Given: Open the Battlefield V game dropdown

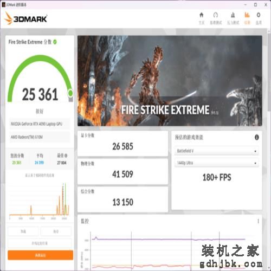Looking at the screenshot, I should click(217, 151).
